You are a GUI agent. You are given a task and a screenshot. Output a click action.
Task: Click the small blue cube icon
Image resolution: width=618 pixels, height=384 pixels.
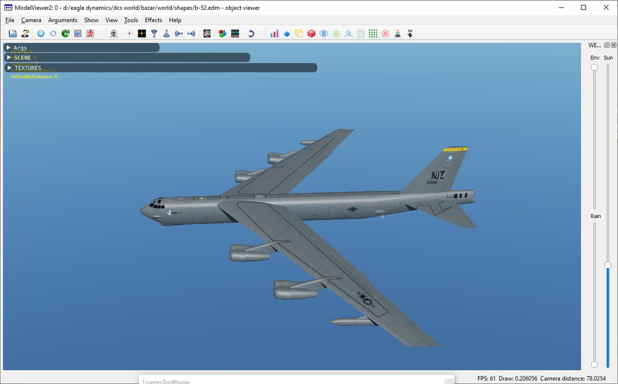coord(287,33)
